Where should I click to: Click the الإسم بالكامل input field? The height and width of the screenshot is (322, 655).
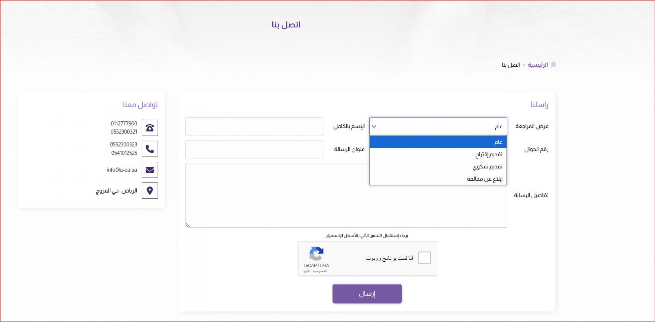(x=254, y=126)
